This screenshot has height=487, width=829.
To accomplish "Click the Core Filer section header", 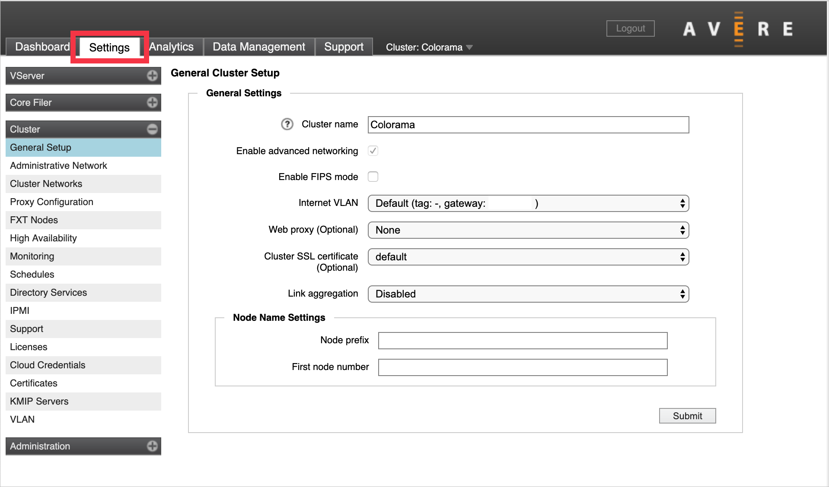I will pos(83,102).
